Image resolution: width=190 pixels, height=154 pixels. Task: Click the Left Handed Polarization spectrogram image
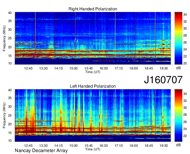pyautogui.click(x=93, y=116)
